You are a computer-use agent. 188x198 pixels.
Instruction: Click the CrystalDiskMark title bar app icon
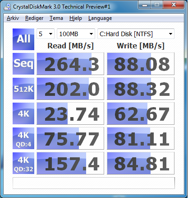point(7,7)
